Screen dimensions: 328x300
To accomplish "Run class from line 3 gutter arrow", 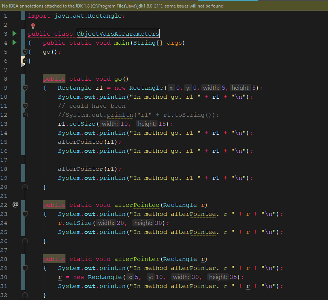I will tap(14, 33).
